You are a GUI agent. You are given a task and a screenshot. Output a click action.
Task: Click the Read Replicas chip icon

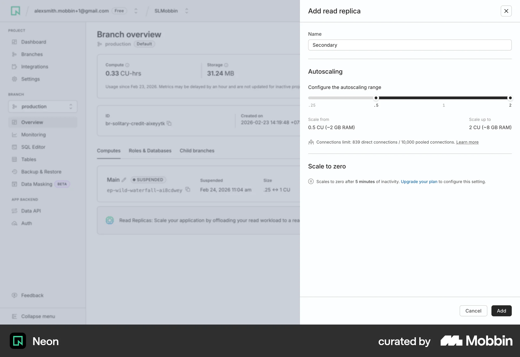(110, 220)
